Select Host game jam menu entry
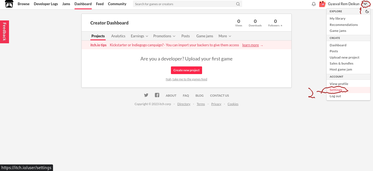 341,69
